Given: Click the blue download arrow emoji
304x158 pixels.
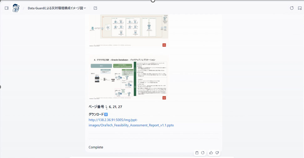Looking at the screenshot, I should coord(106,114).
